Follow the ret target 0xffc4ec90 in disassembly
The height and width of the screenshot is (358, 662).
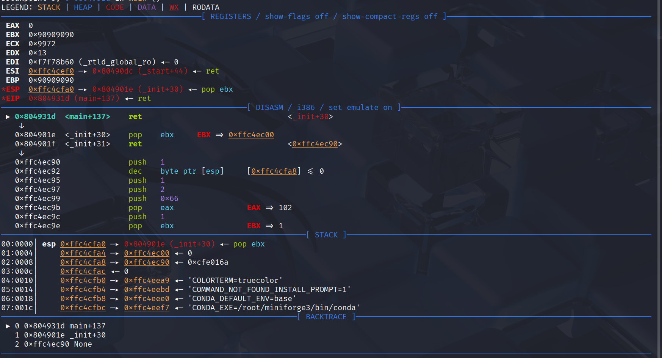click(x=315, y=144)
